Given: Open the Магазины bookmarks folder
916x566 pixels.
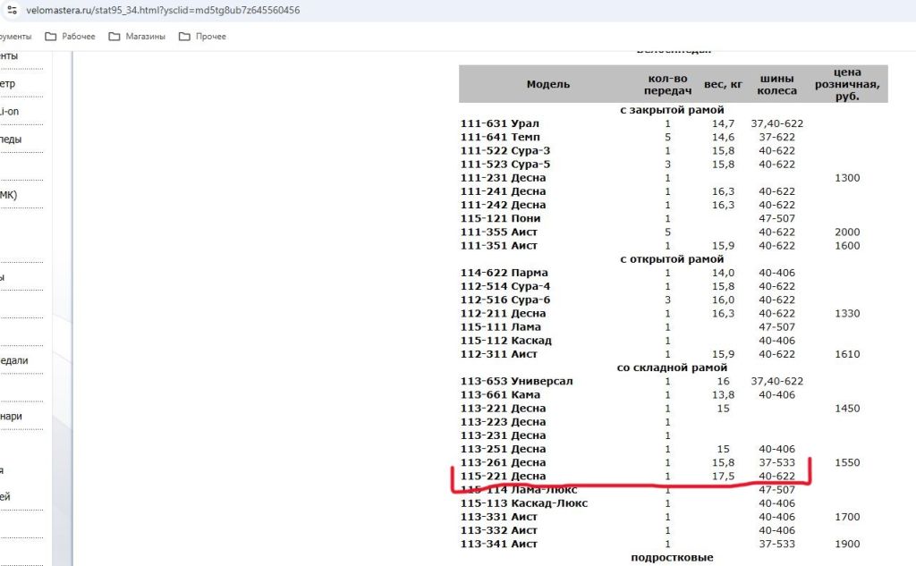Looking at the screenshot, I should click(x=137, y=37).
